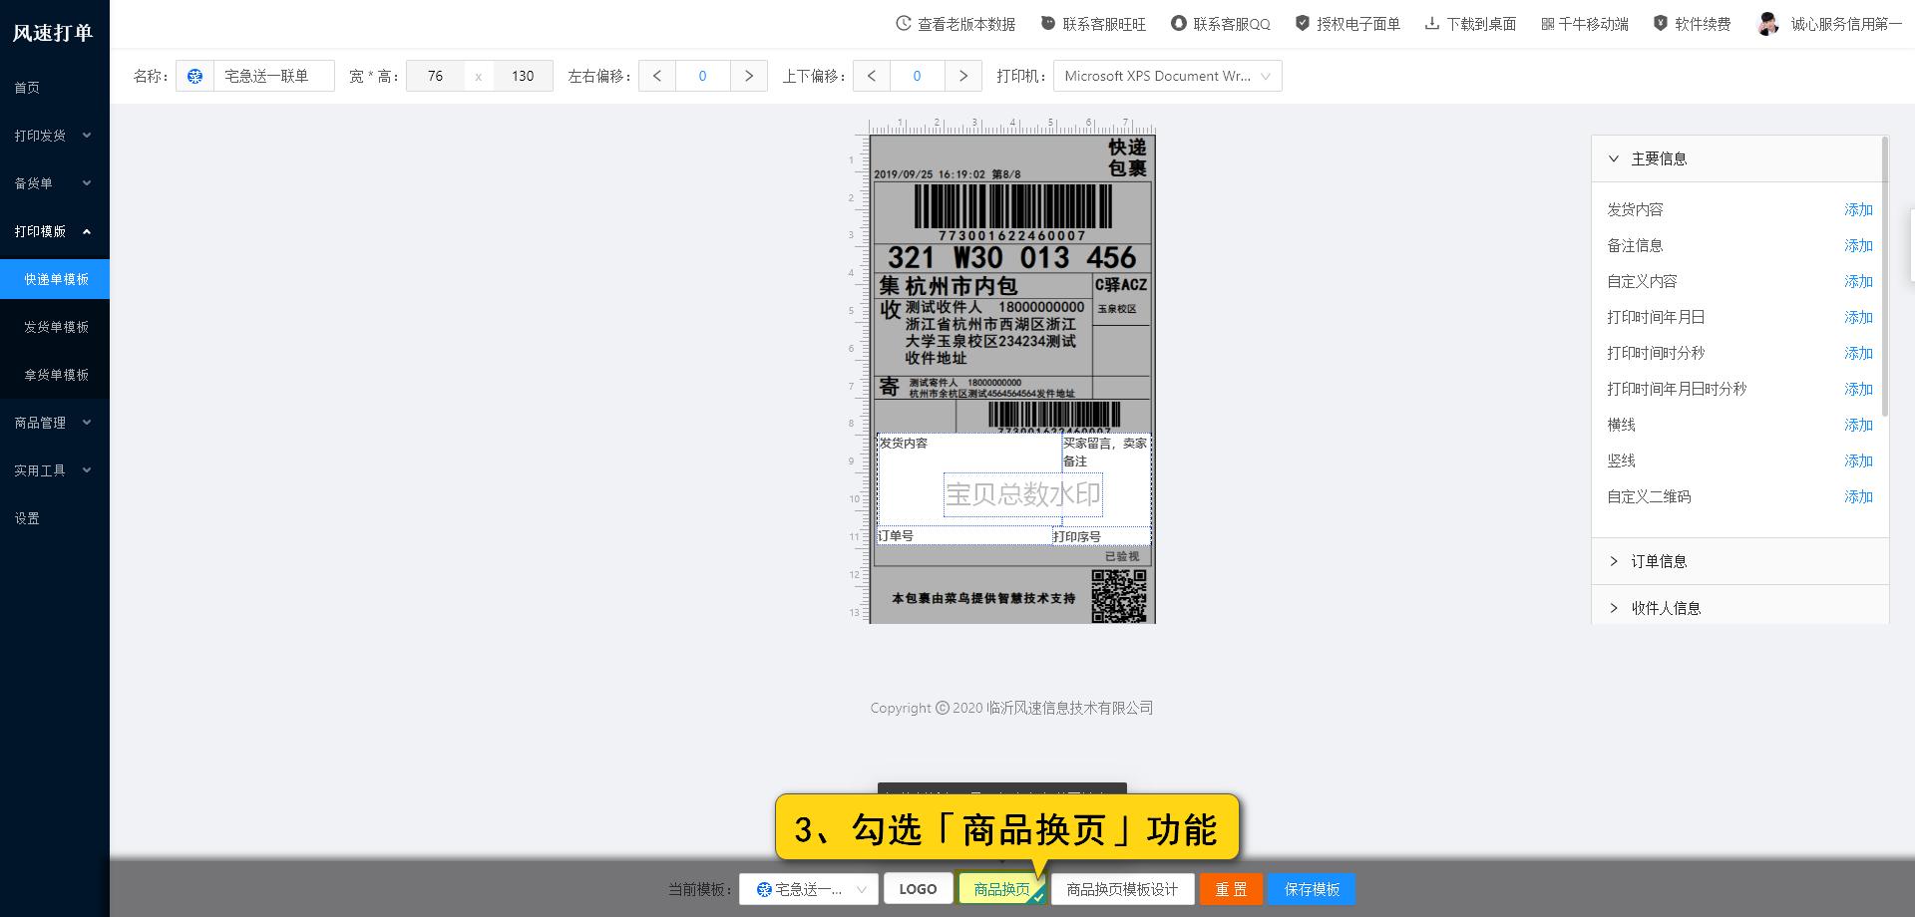Click the shield icon for 授权电子面单
This screenshot has height=917, width=1915.
tap(1303, 23)
